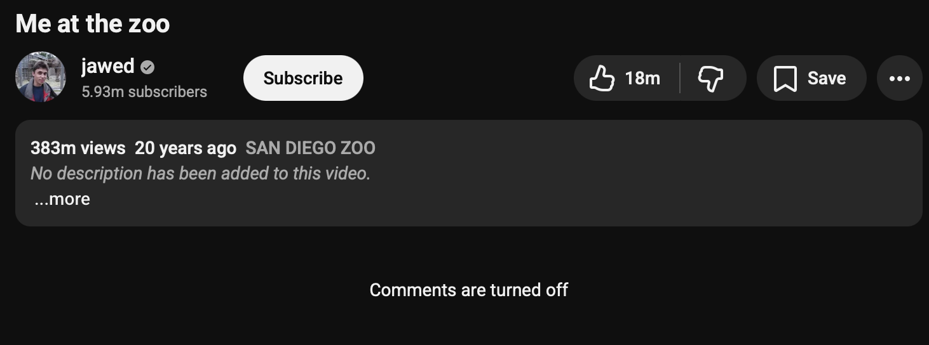Click the divider between like and dislike
929x345 pixels.
point(680,79)
